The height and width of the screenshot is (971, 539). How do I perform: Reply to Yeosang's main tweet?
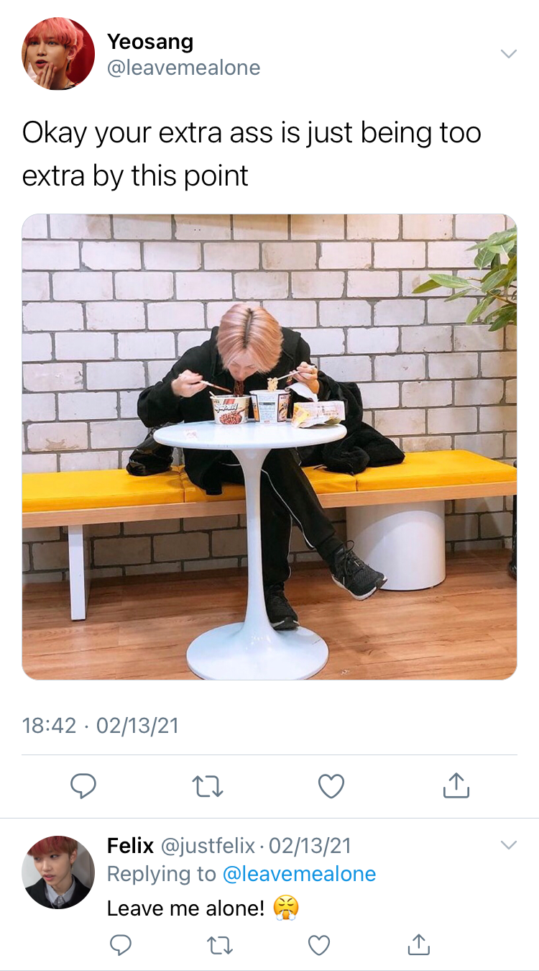[x=83, y=786]
